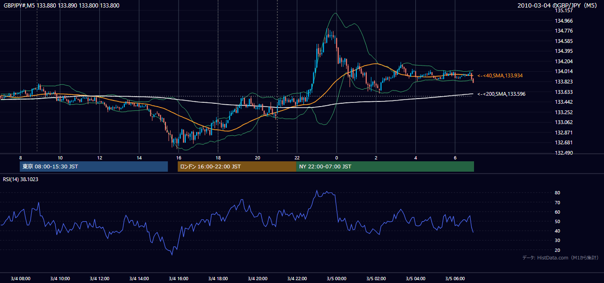Click bottom time label 3/5 04:00

[415, 278]
